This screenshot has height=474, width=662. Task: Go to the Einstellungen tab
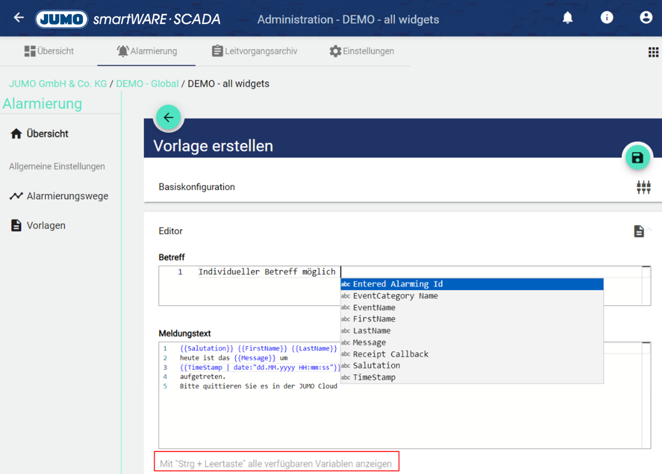pyautogui.click(x=362, y=51)
